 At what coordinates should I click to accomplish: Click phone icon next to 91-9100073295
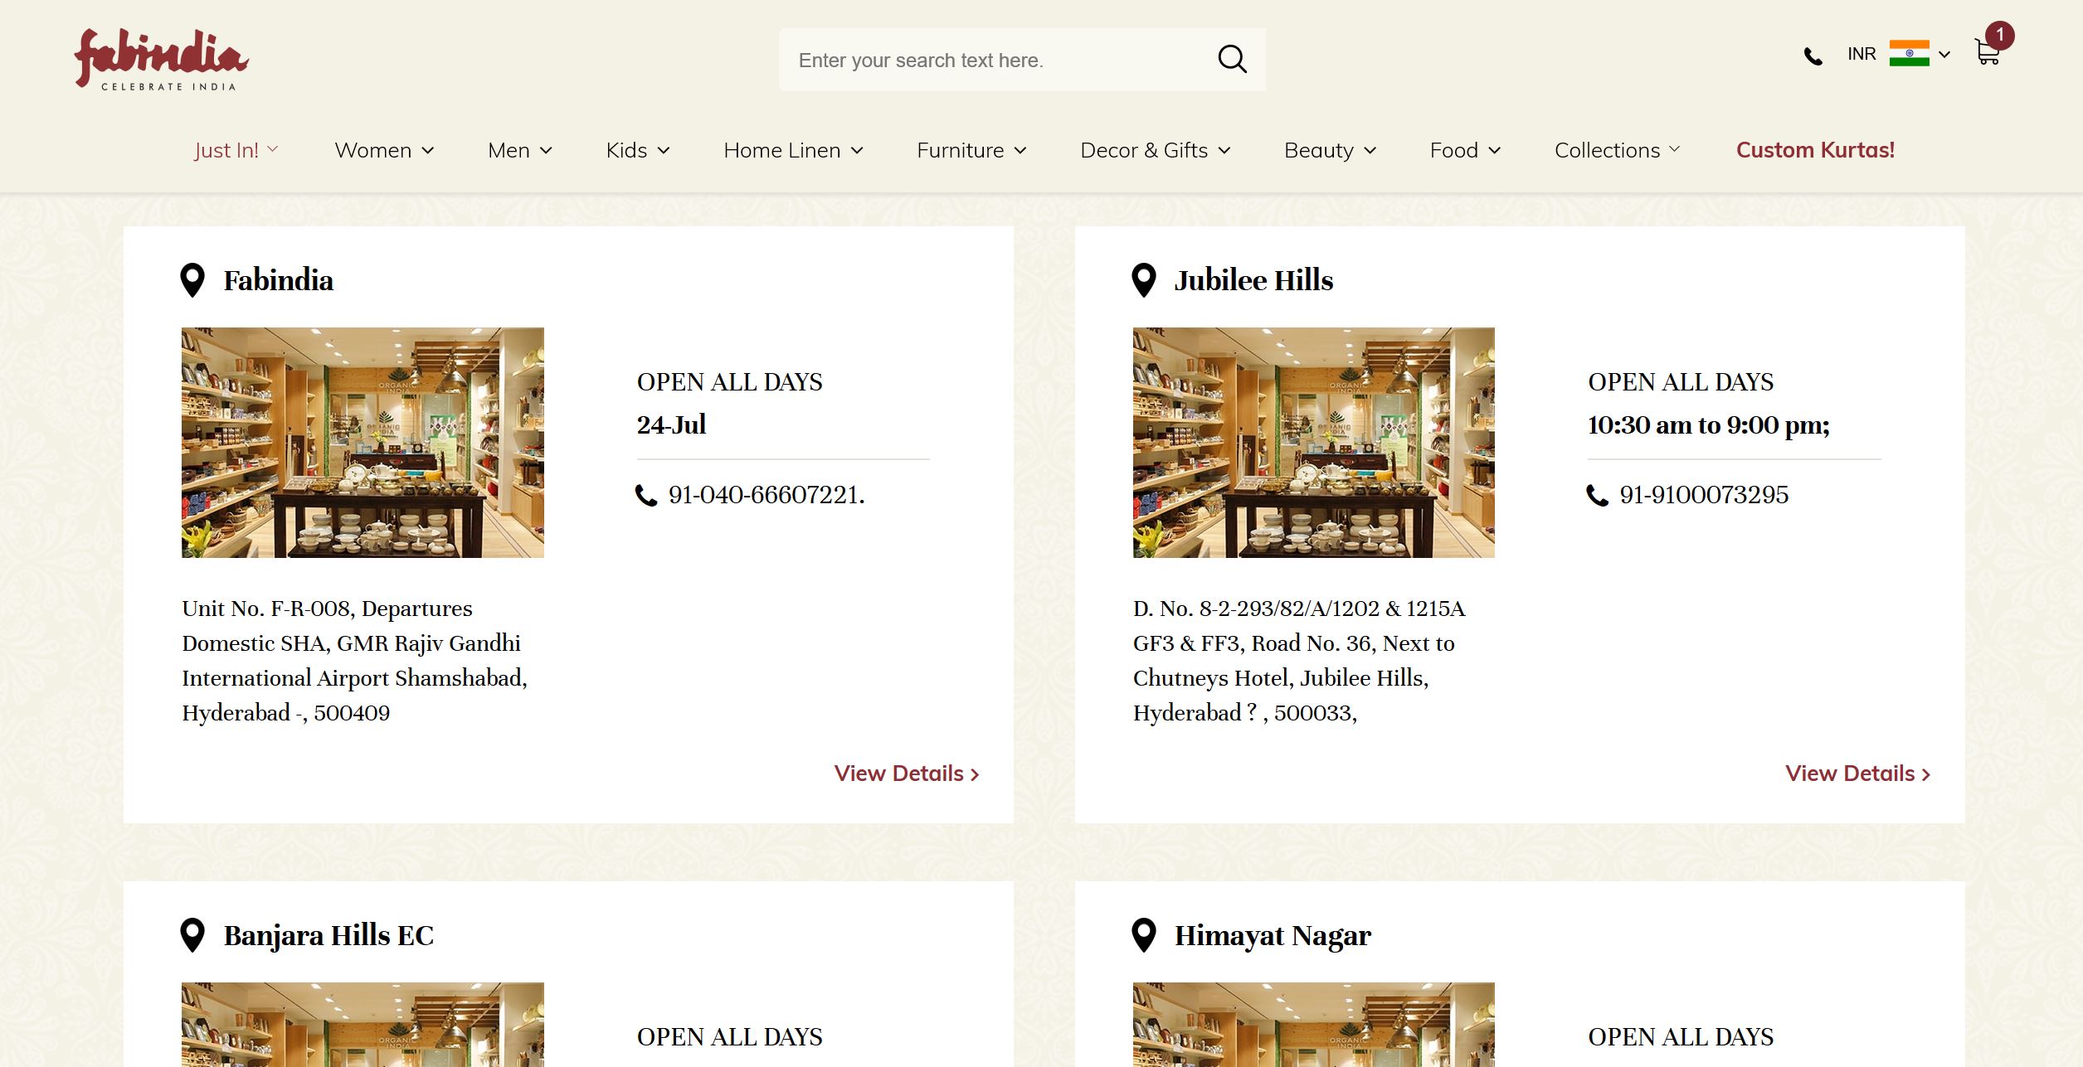1597,496
